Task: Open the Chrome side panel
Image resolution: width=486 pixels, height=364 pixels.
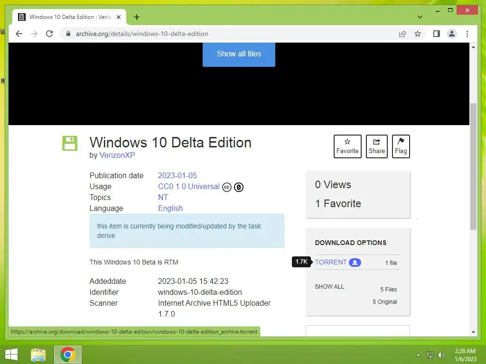Action: pyautogui.click(x=437, y=34)
